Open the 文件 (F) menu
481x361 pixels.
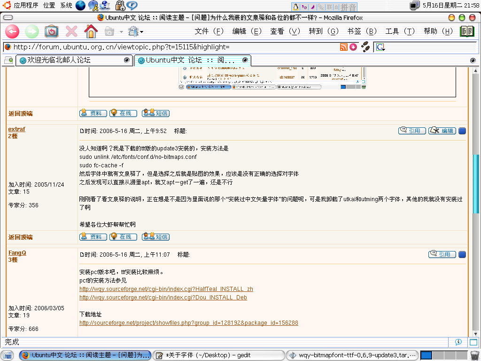[209, 31]
